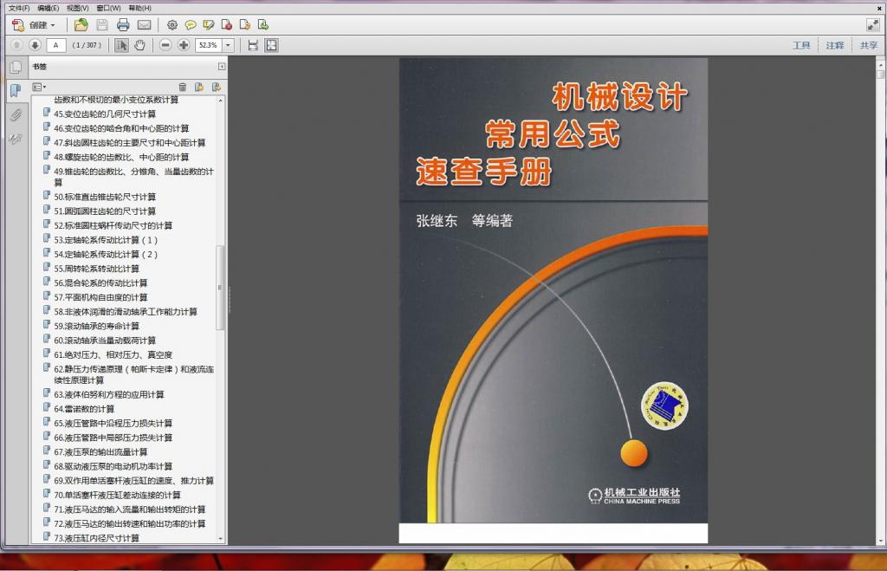Image resolution: width=887 pixels, height=571 pixels.
Task: Toggle the bookmarks panel icon
Action: coord(16,90)
